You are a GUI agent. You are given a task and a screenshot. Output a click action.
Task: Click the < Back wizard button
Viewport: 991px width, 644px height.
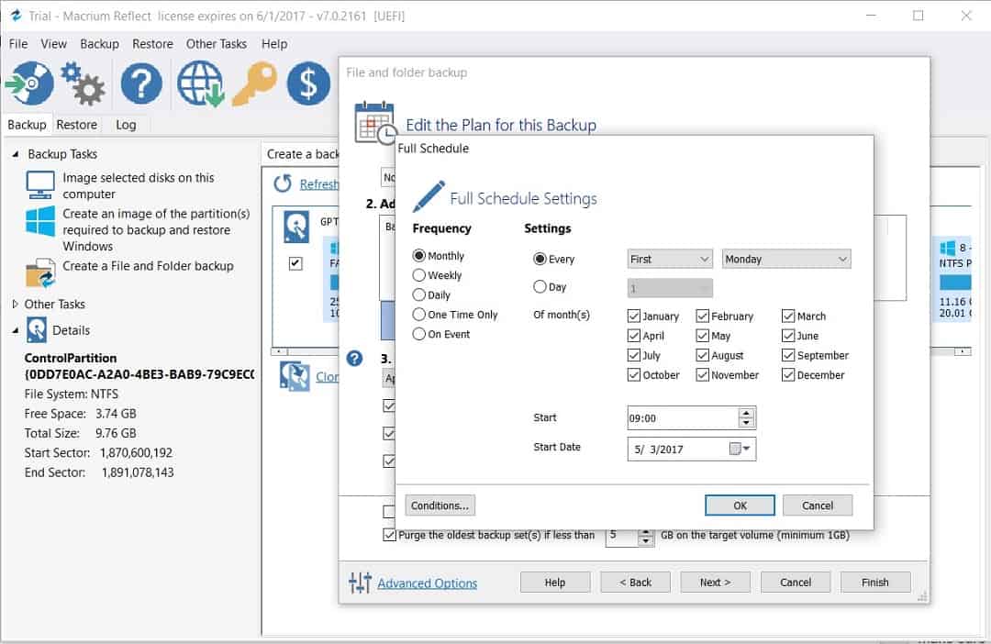(635, 582)
